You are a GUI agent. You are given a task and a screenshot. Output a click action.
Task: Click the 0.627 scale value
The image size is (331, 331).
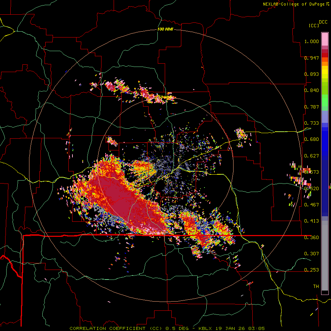pos(312,156)
